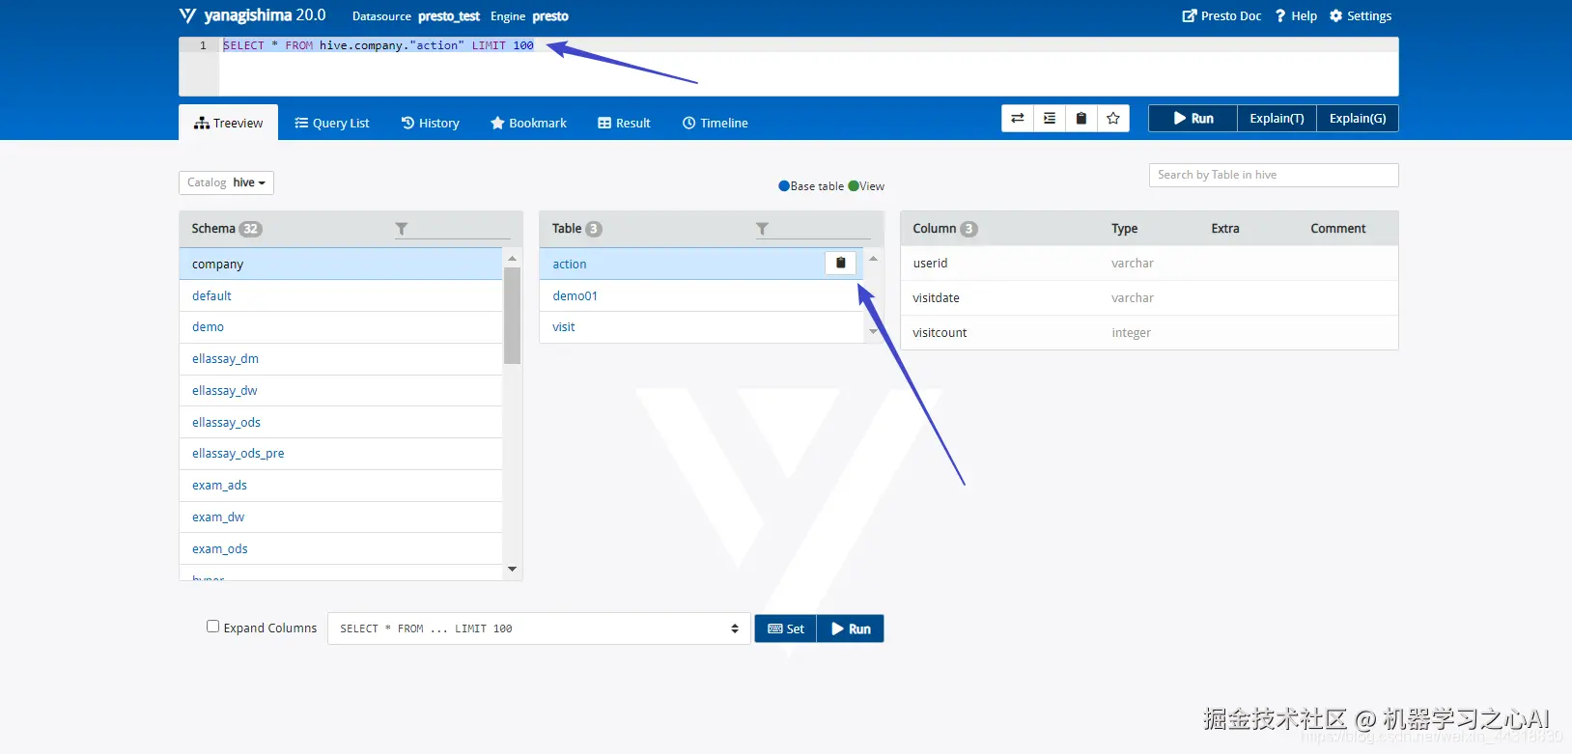This screenshot has height=754, width=1572.
Task: Select the exam_ads schema
Action: [x=341, y=486]
